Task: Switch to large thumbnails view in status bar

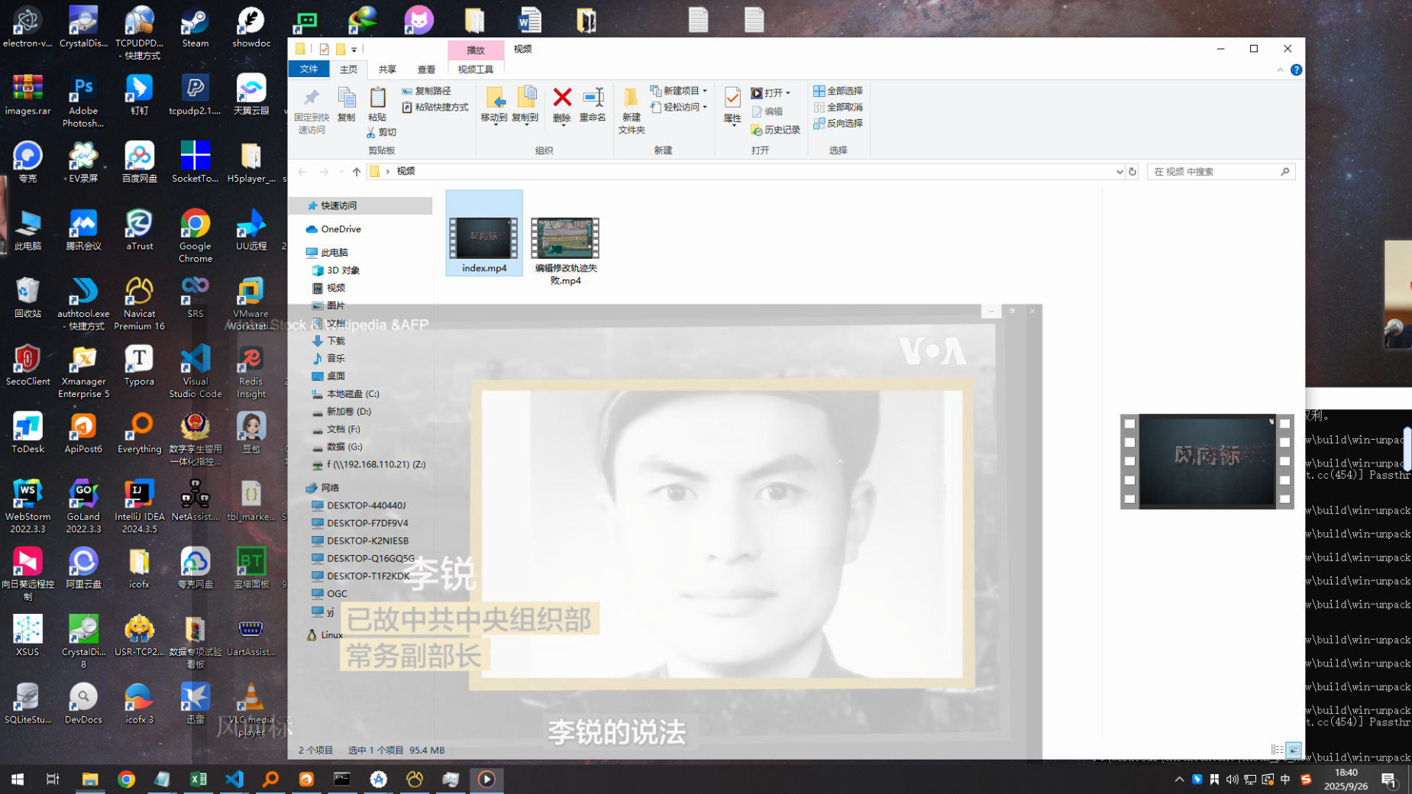Action: (x=1294, y=750)
